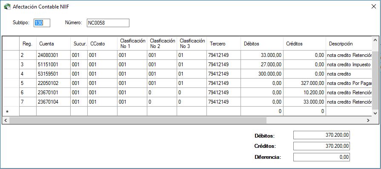Select account cell 53159501
381x169 pixels.
(53, 74)
